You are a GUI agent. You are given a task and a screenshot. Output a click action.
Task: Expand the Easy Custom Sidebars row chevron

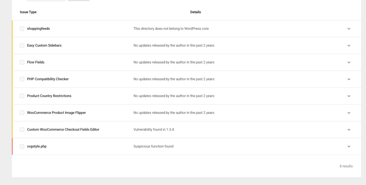click(349, 46)
